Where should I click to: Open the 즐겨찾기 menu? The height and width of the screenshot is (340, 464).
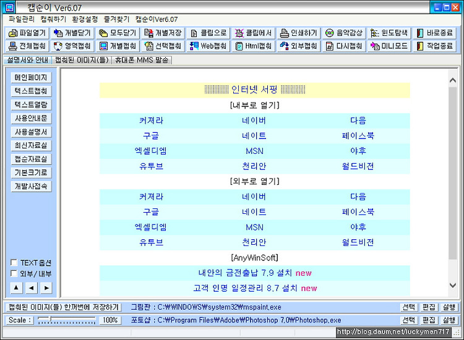[x=116, y=19]
